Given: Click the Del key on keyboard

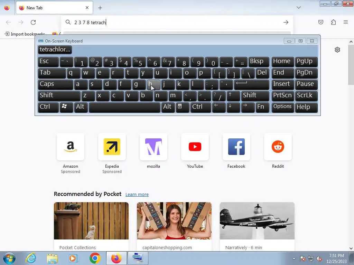Looking at the screenshot, I should pos(262,73).
